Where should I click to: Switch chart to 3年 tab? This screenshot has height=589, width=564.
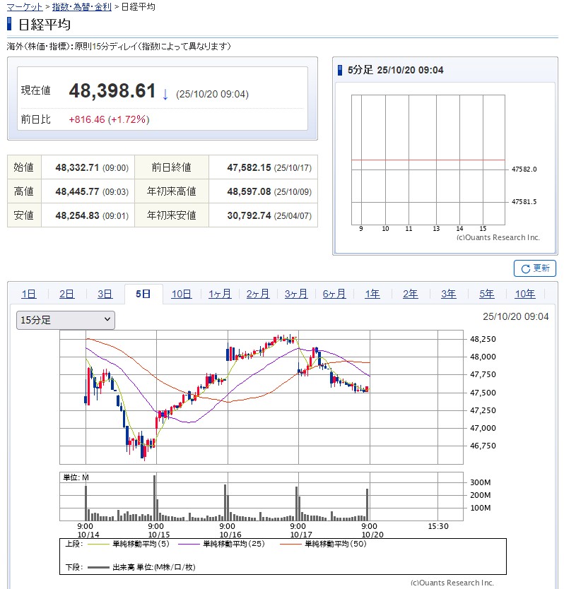point(449,294)
